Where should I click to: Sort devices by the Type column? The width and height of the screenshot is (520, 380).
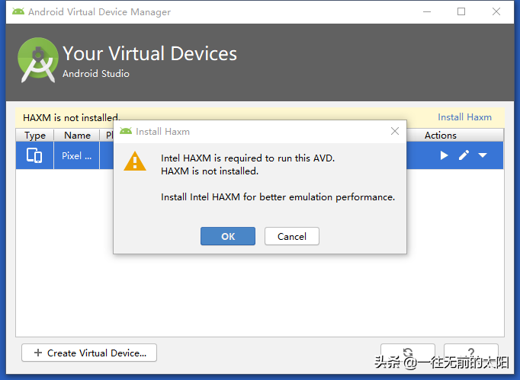pos(35,136)
